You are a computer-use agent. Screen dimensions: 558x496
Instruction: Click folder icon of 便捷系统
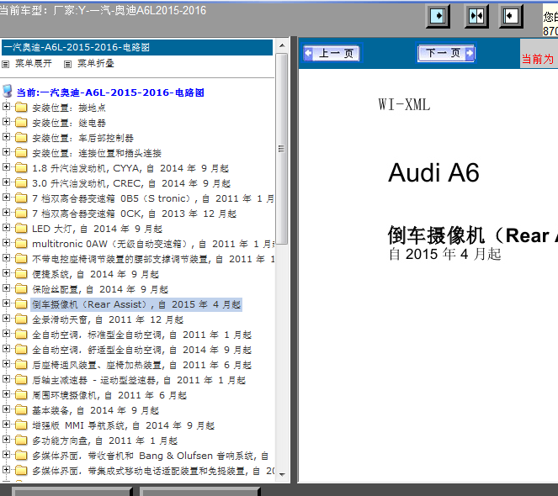point(21,273)
